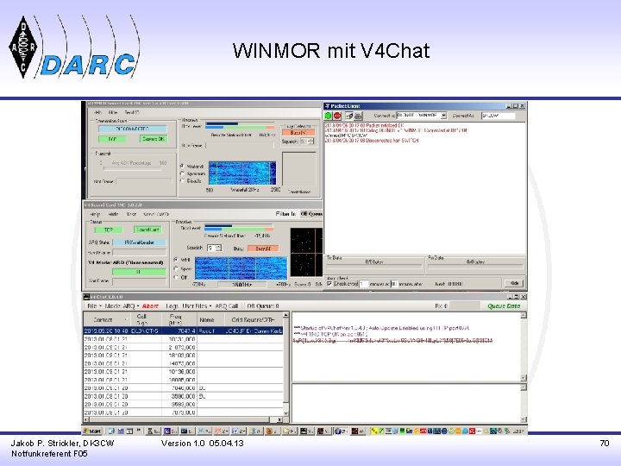Click ARQ Call in V4Chat menu bar
The image size is (621, 466).
pyautogui.click(x=227, y=305)
